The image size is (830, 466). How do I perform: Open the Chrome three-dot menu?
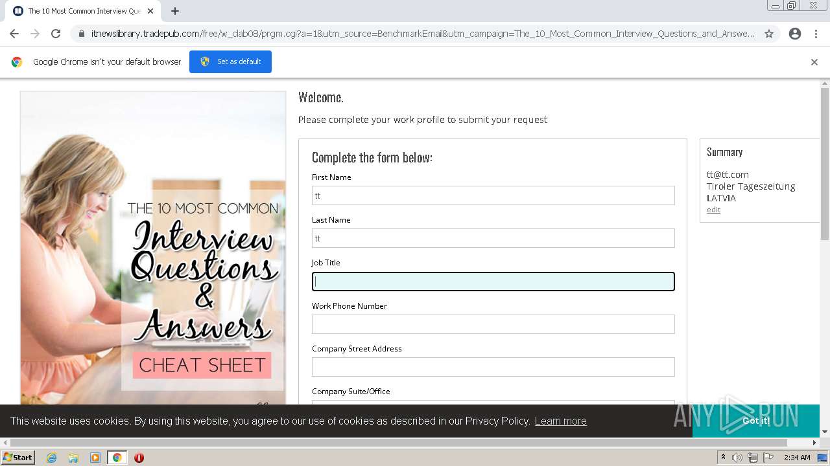coord(816,34)
